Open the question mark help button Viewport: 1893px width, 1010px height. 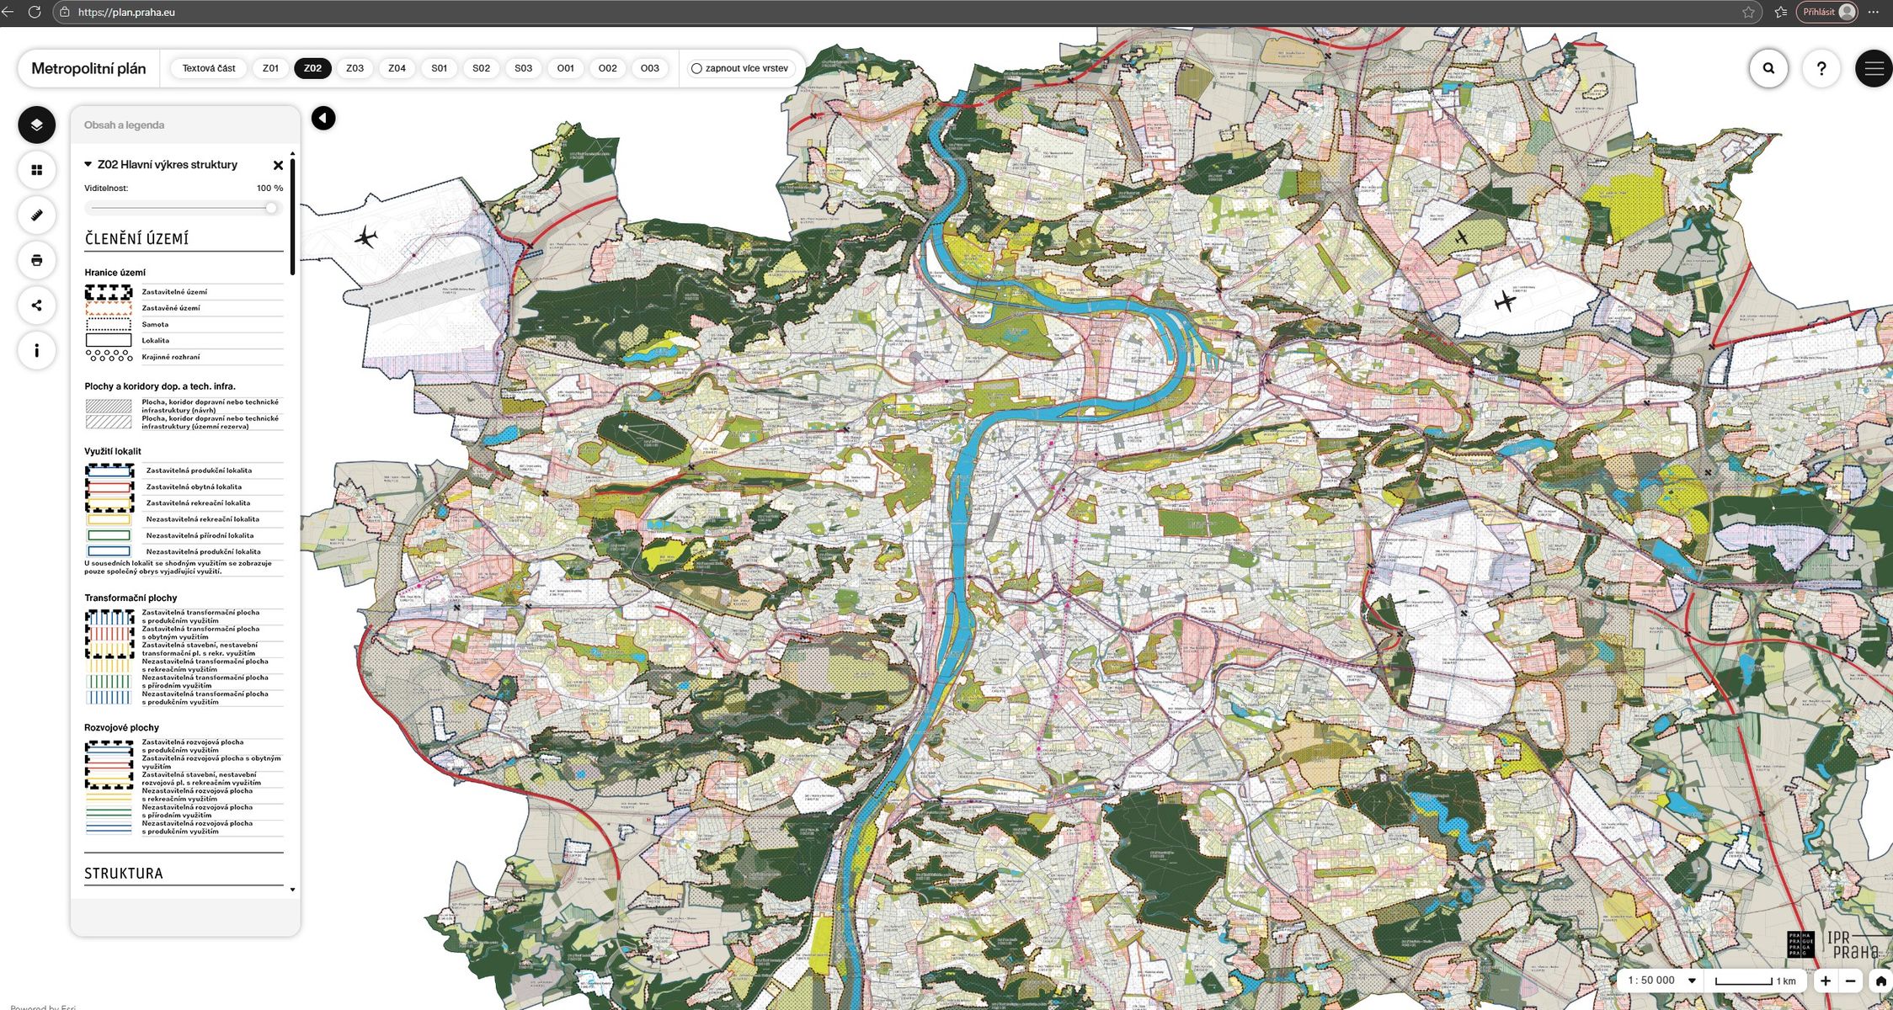(1821, 69)
